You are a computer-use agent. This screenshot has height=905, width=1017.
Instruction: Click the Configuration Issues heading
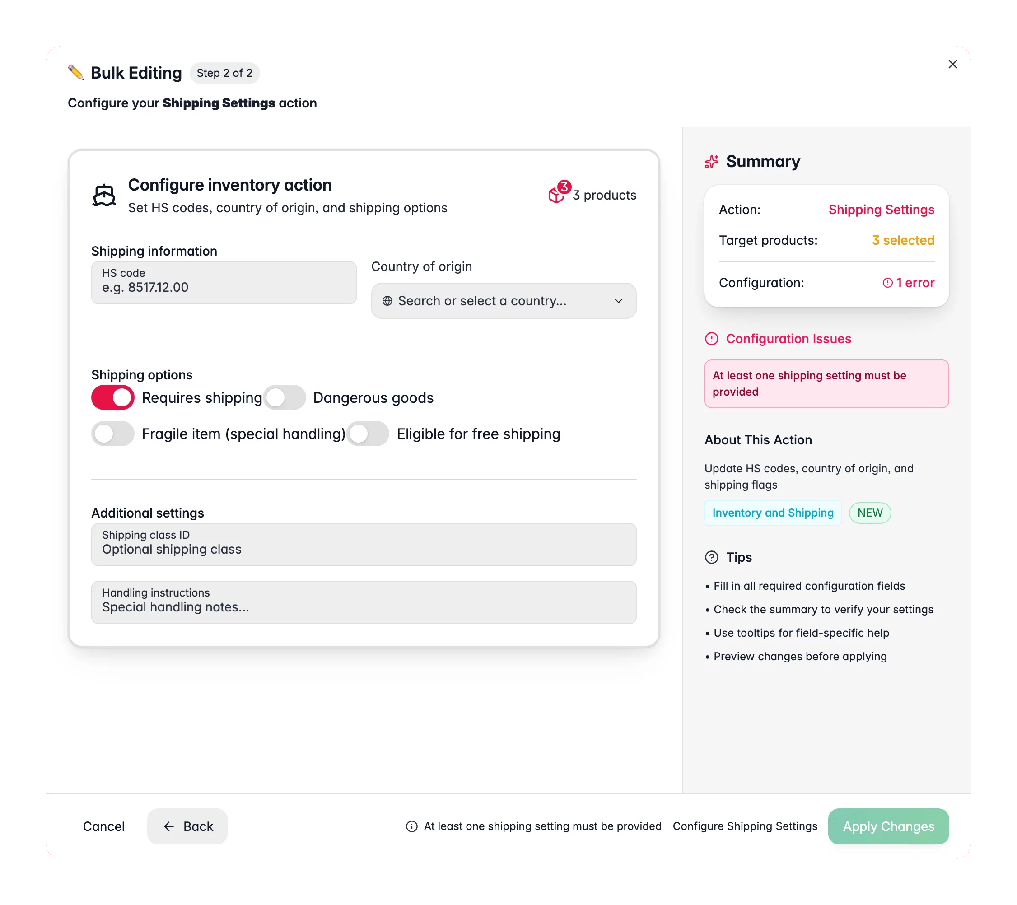(788, 339)
